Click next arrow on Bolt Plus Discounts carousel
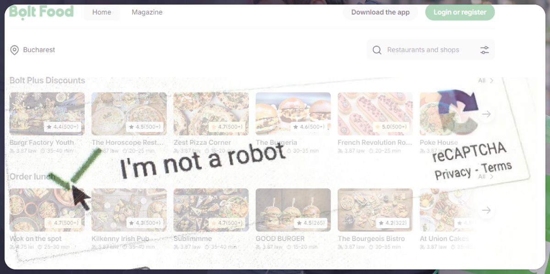Image resolution: width=550 pixels, height=274 pixels. [487, 114]
